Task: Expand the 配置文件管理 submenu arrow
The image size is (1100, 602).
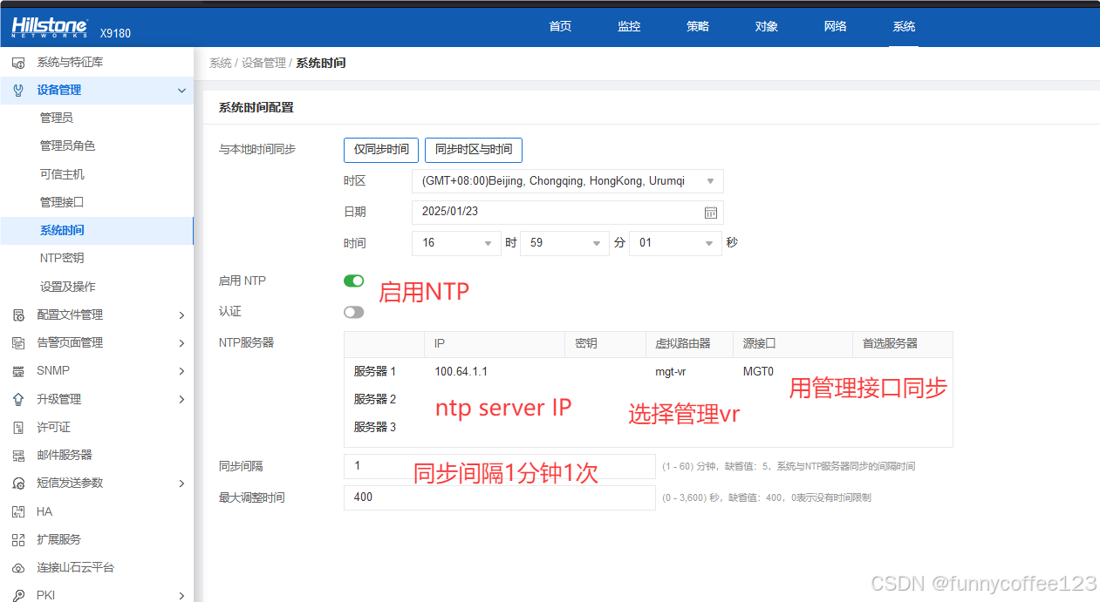Action: click(181, 315)
